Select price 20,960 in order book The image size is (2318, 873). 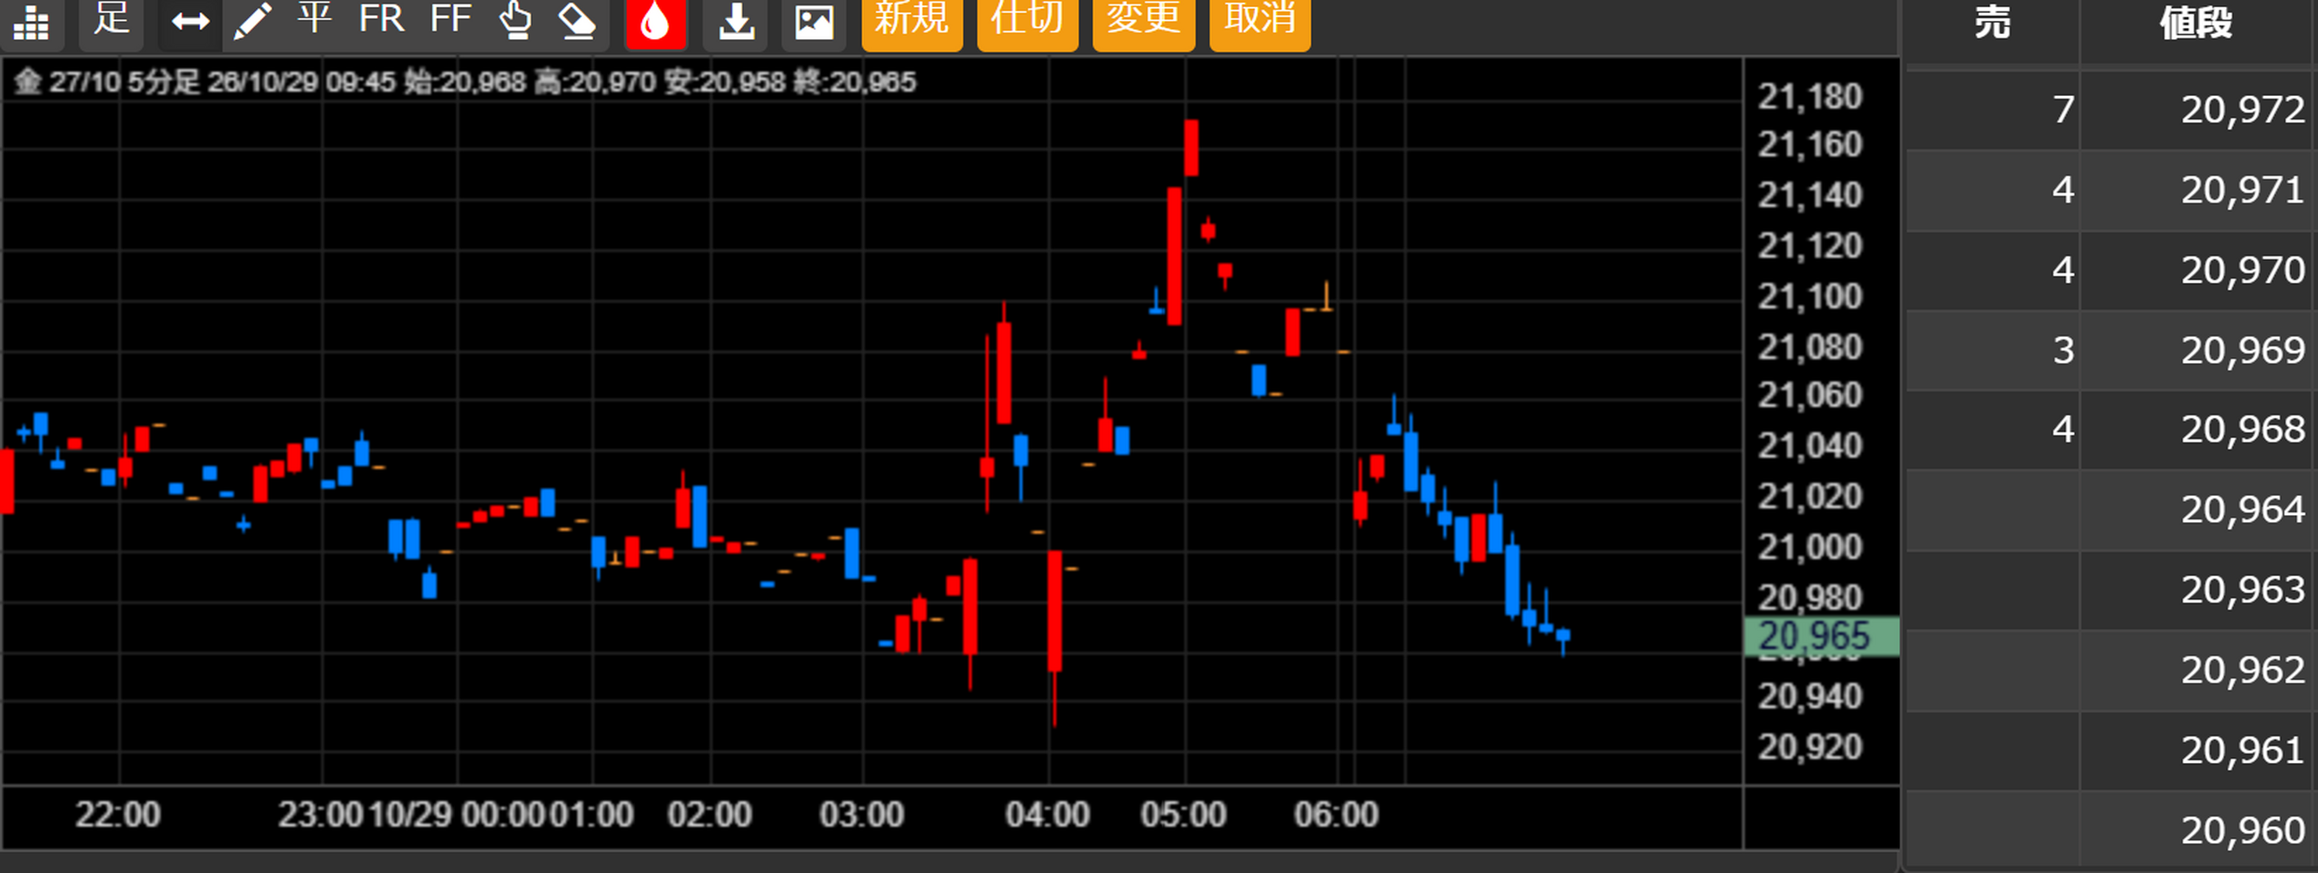(2242, 831)
